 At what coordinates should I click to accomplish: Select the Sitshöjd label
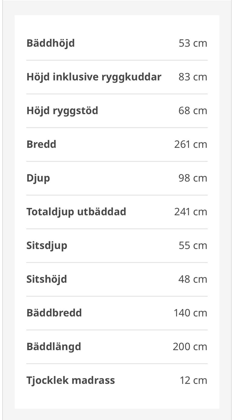(47, 279)
